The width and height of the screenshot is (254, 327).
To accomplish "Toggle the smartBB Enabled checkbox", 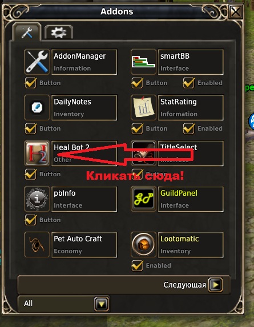I will coord(188,83).
